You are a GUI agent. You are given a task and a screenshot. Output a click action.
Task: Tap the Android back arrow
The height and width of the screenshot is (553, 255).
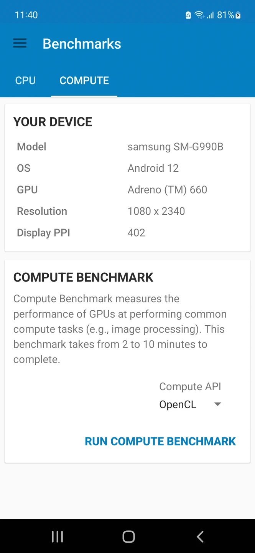pos(200,536)
